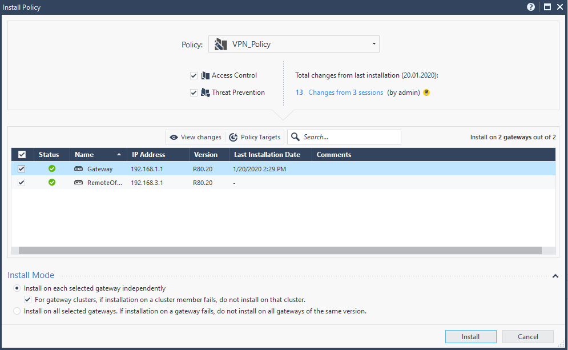Viewport: 568px width, 350px height.
Task: Open Policy Targets from the toolbar
Action: tap(255, 137)
